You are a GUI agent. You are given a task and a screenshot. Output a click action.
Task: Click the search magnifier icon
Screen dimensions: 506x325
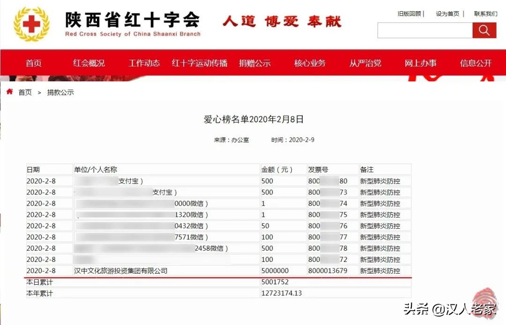pos(484,30)
